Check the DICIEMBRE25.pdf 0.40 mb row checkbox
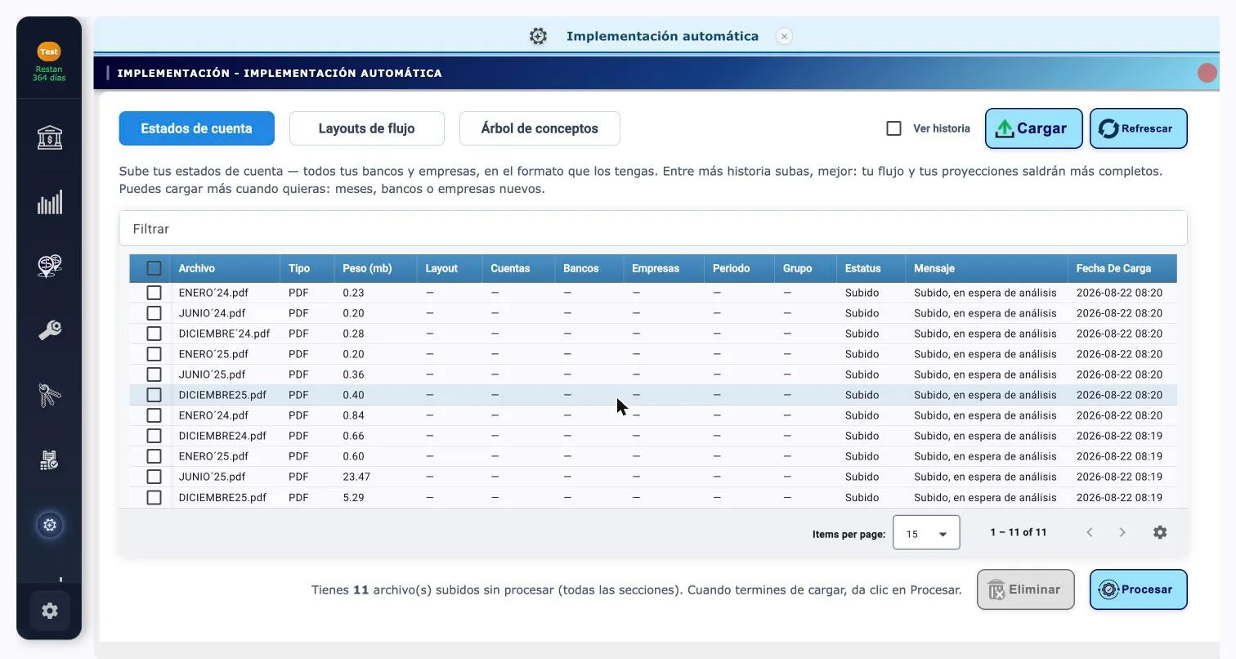Image resolution: width=1236 pixels, height=659 pixels. pos(154,395)
